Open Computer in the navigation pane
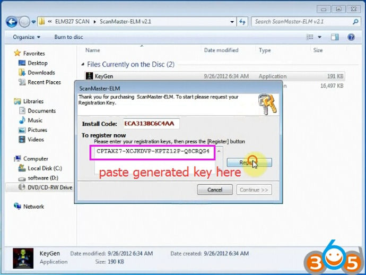Screen dimensions: 366x275 click(x=36, y=159)
